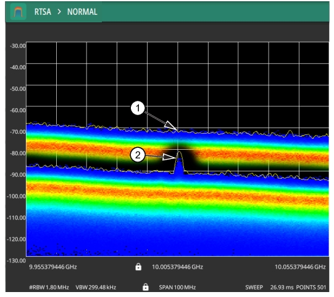Click the lock icon beside center frequency
334x297 pixels.
(x=138, y=267)
